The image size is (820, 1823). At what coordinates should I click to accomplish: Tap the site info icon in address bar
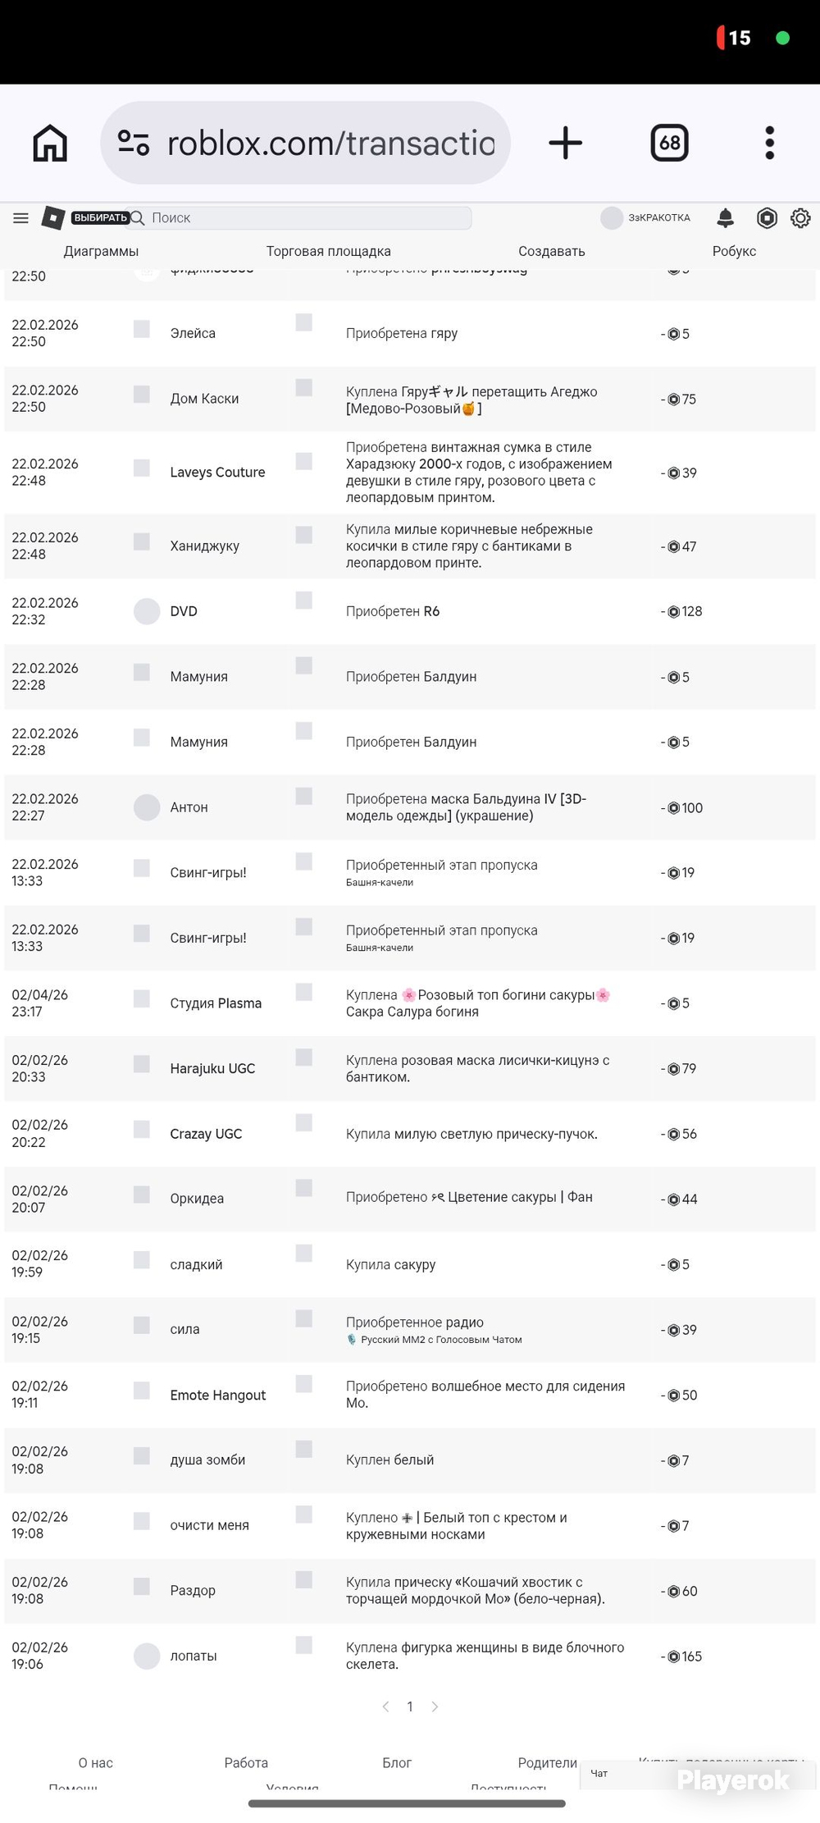(133, 143)
